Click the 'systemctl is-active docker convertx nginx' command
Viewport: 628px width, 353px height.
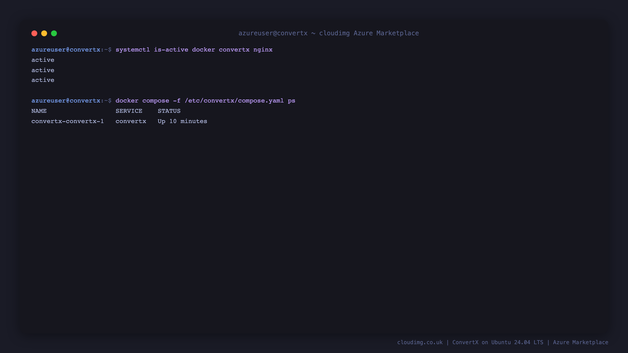coord(194,50)
